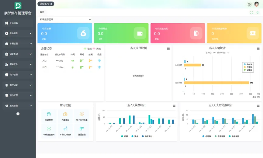Open 车辆进出查询 shortcut in 常用功能
Image resolution: width=263 pixels, height=158 pixels.
[49, 131]
